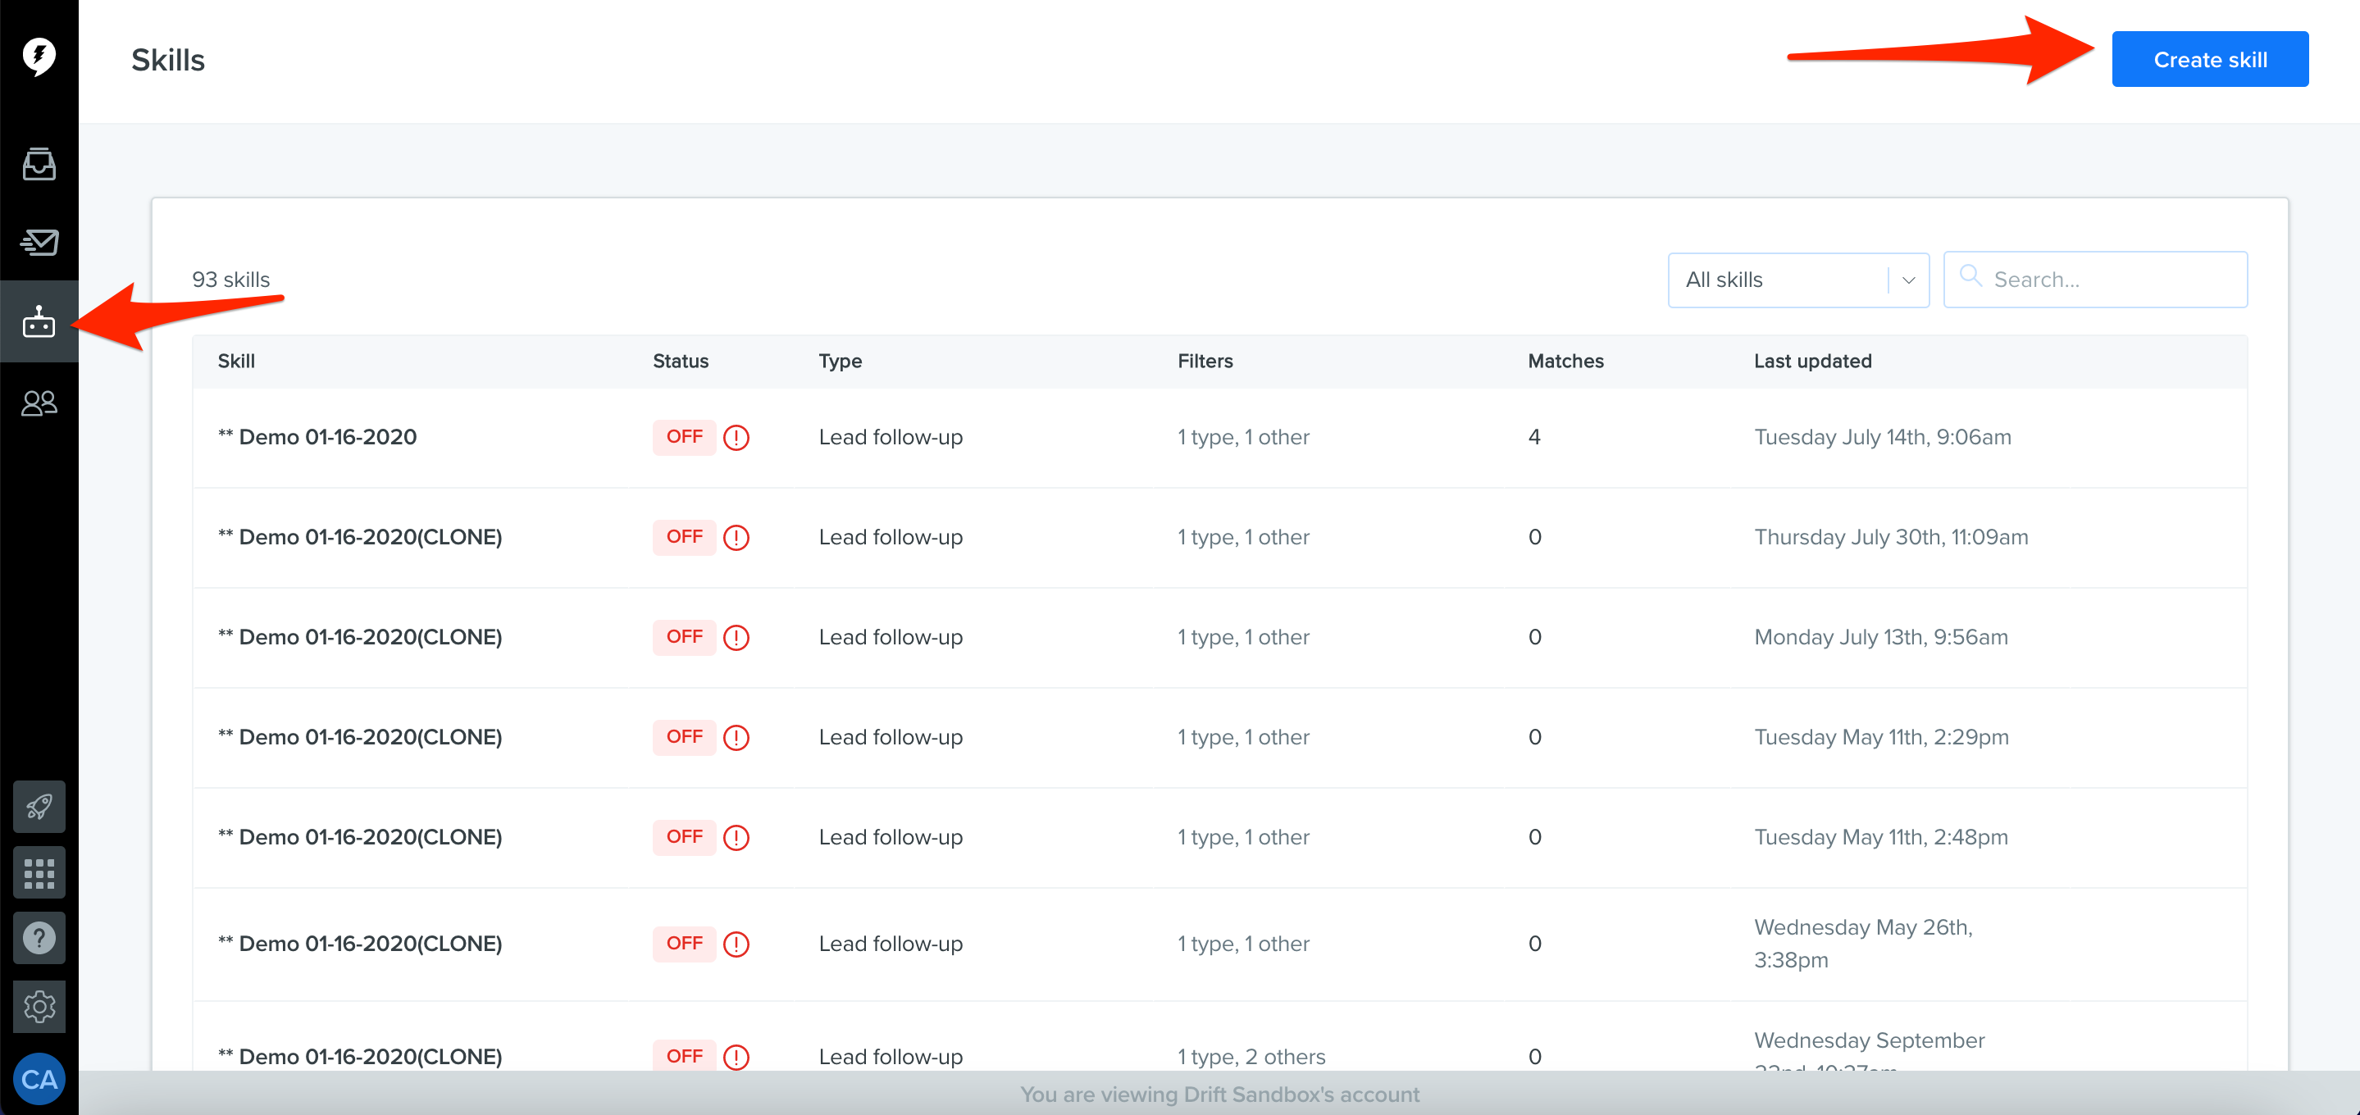2360x1115 pixels.
Task: Click the rocket launch icon
Action: [39, 808]
